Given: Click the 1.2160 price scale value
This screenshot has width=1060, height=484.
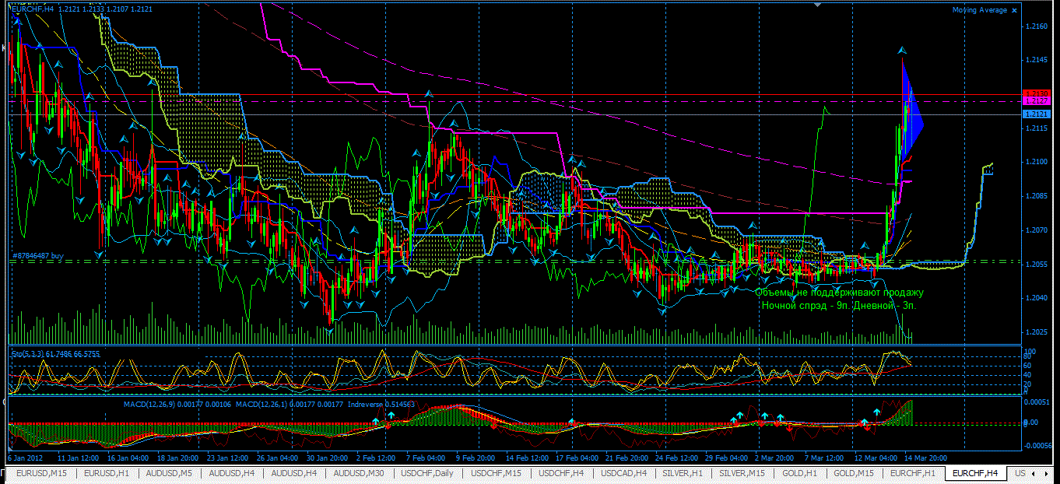Looking at the screenshot, I should click(x=1036, y=26).
